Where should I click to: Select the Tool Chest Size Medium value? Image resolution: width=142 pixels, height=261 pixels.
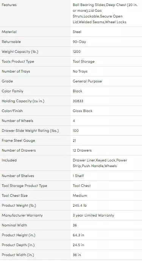(x=80, y=196)
